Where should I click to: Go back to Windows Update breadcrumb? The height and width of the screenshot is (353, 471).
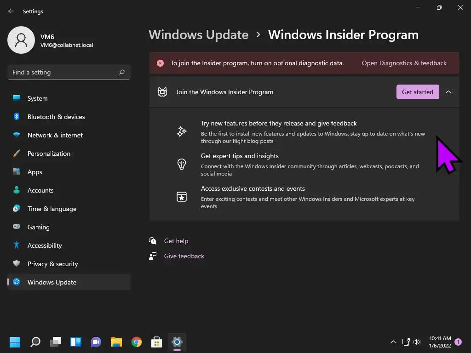tap(198, 34)
